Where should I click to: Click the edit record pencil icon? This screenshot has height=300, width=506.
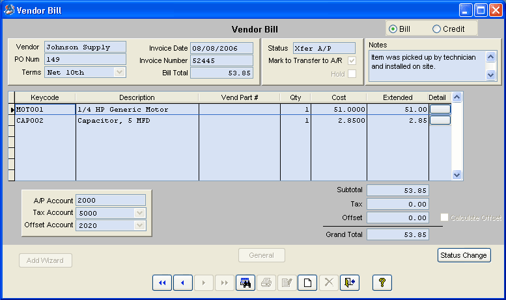tap(287, 282)
